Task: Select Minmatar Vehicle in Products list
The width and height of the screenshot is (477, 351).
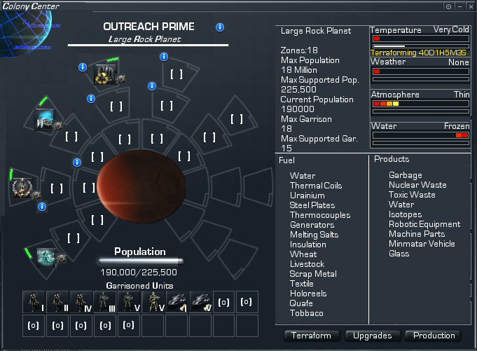Action: (422, 244)
